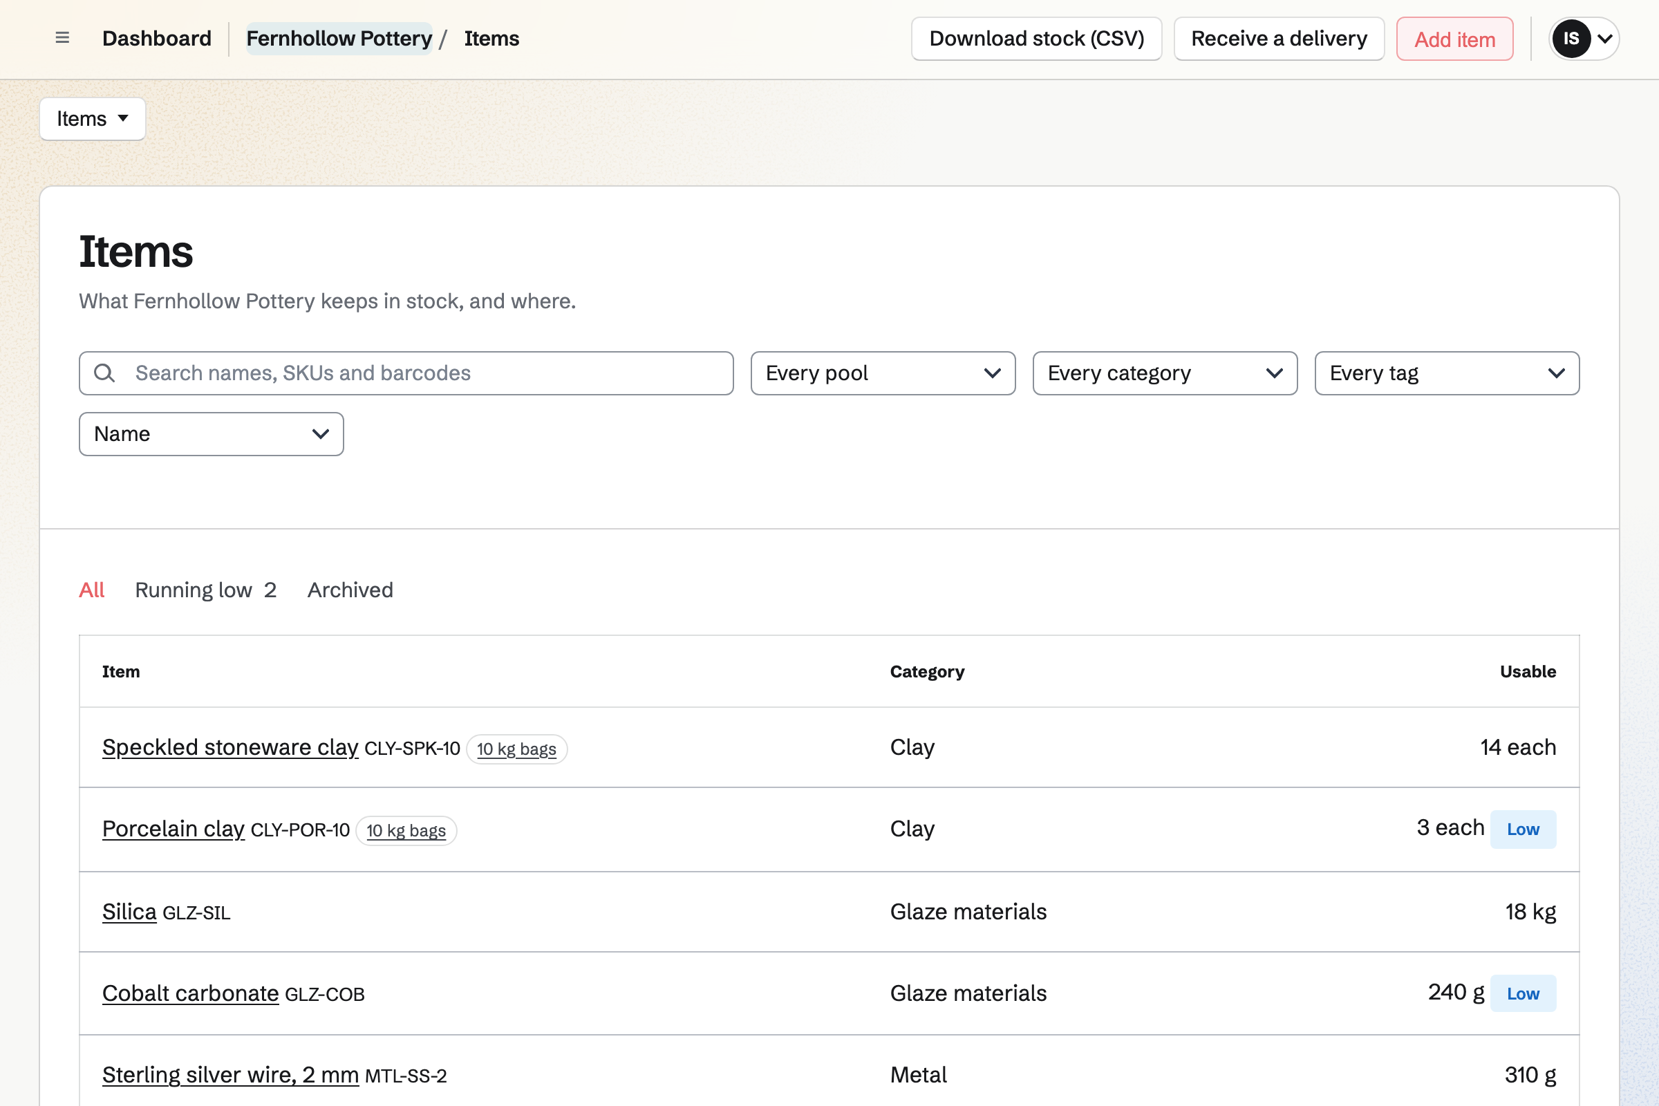Screen dimensions: 1659x1106
Task: Open the Every pool filter
Action: [883, 373]
